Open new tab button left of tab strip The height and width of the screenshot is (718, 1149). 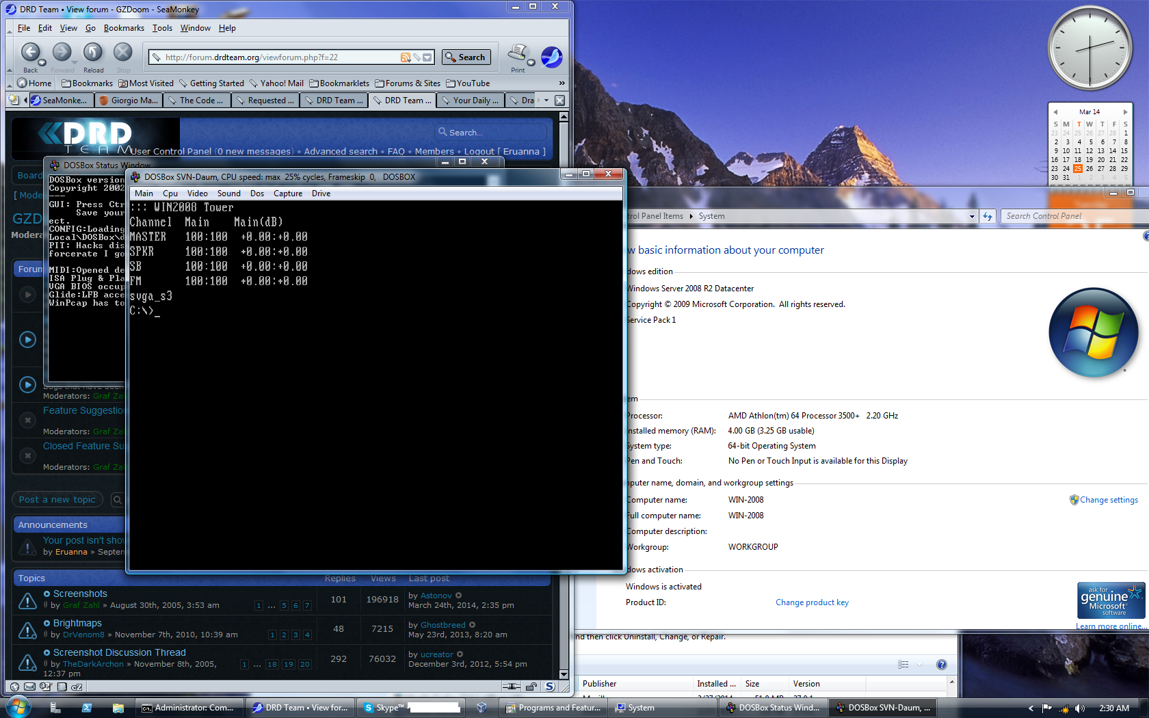tap(14, 100)
